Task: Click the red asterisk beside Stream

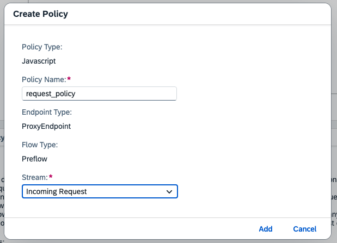Action: tap(51, 177)
